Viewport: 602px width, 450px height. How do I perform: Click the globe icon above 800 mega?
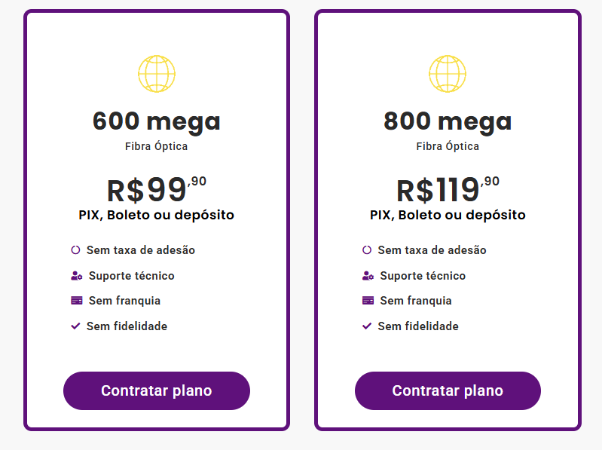(448, 74)
